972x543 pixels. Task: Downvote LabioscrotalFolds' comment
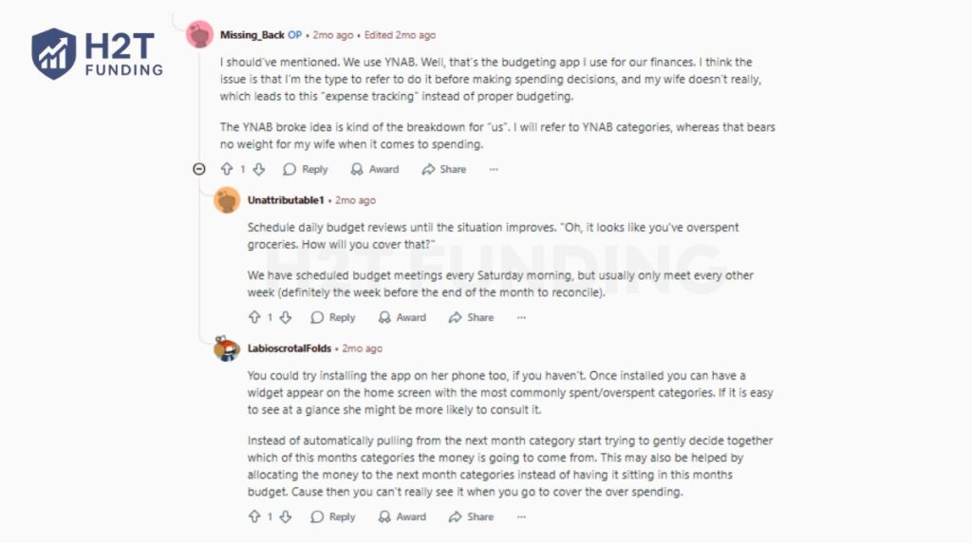coord(286,516)
